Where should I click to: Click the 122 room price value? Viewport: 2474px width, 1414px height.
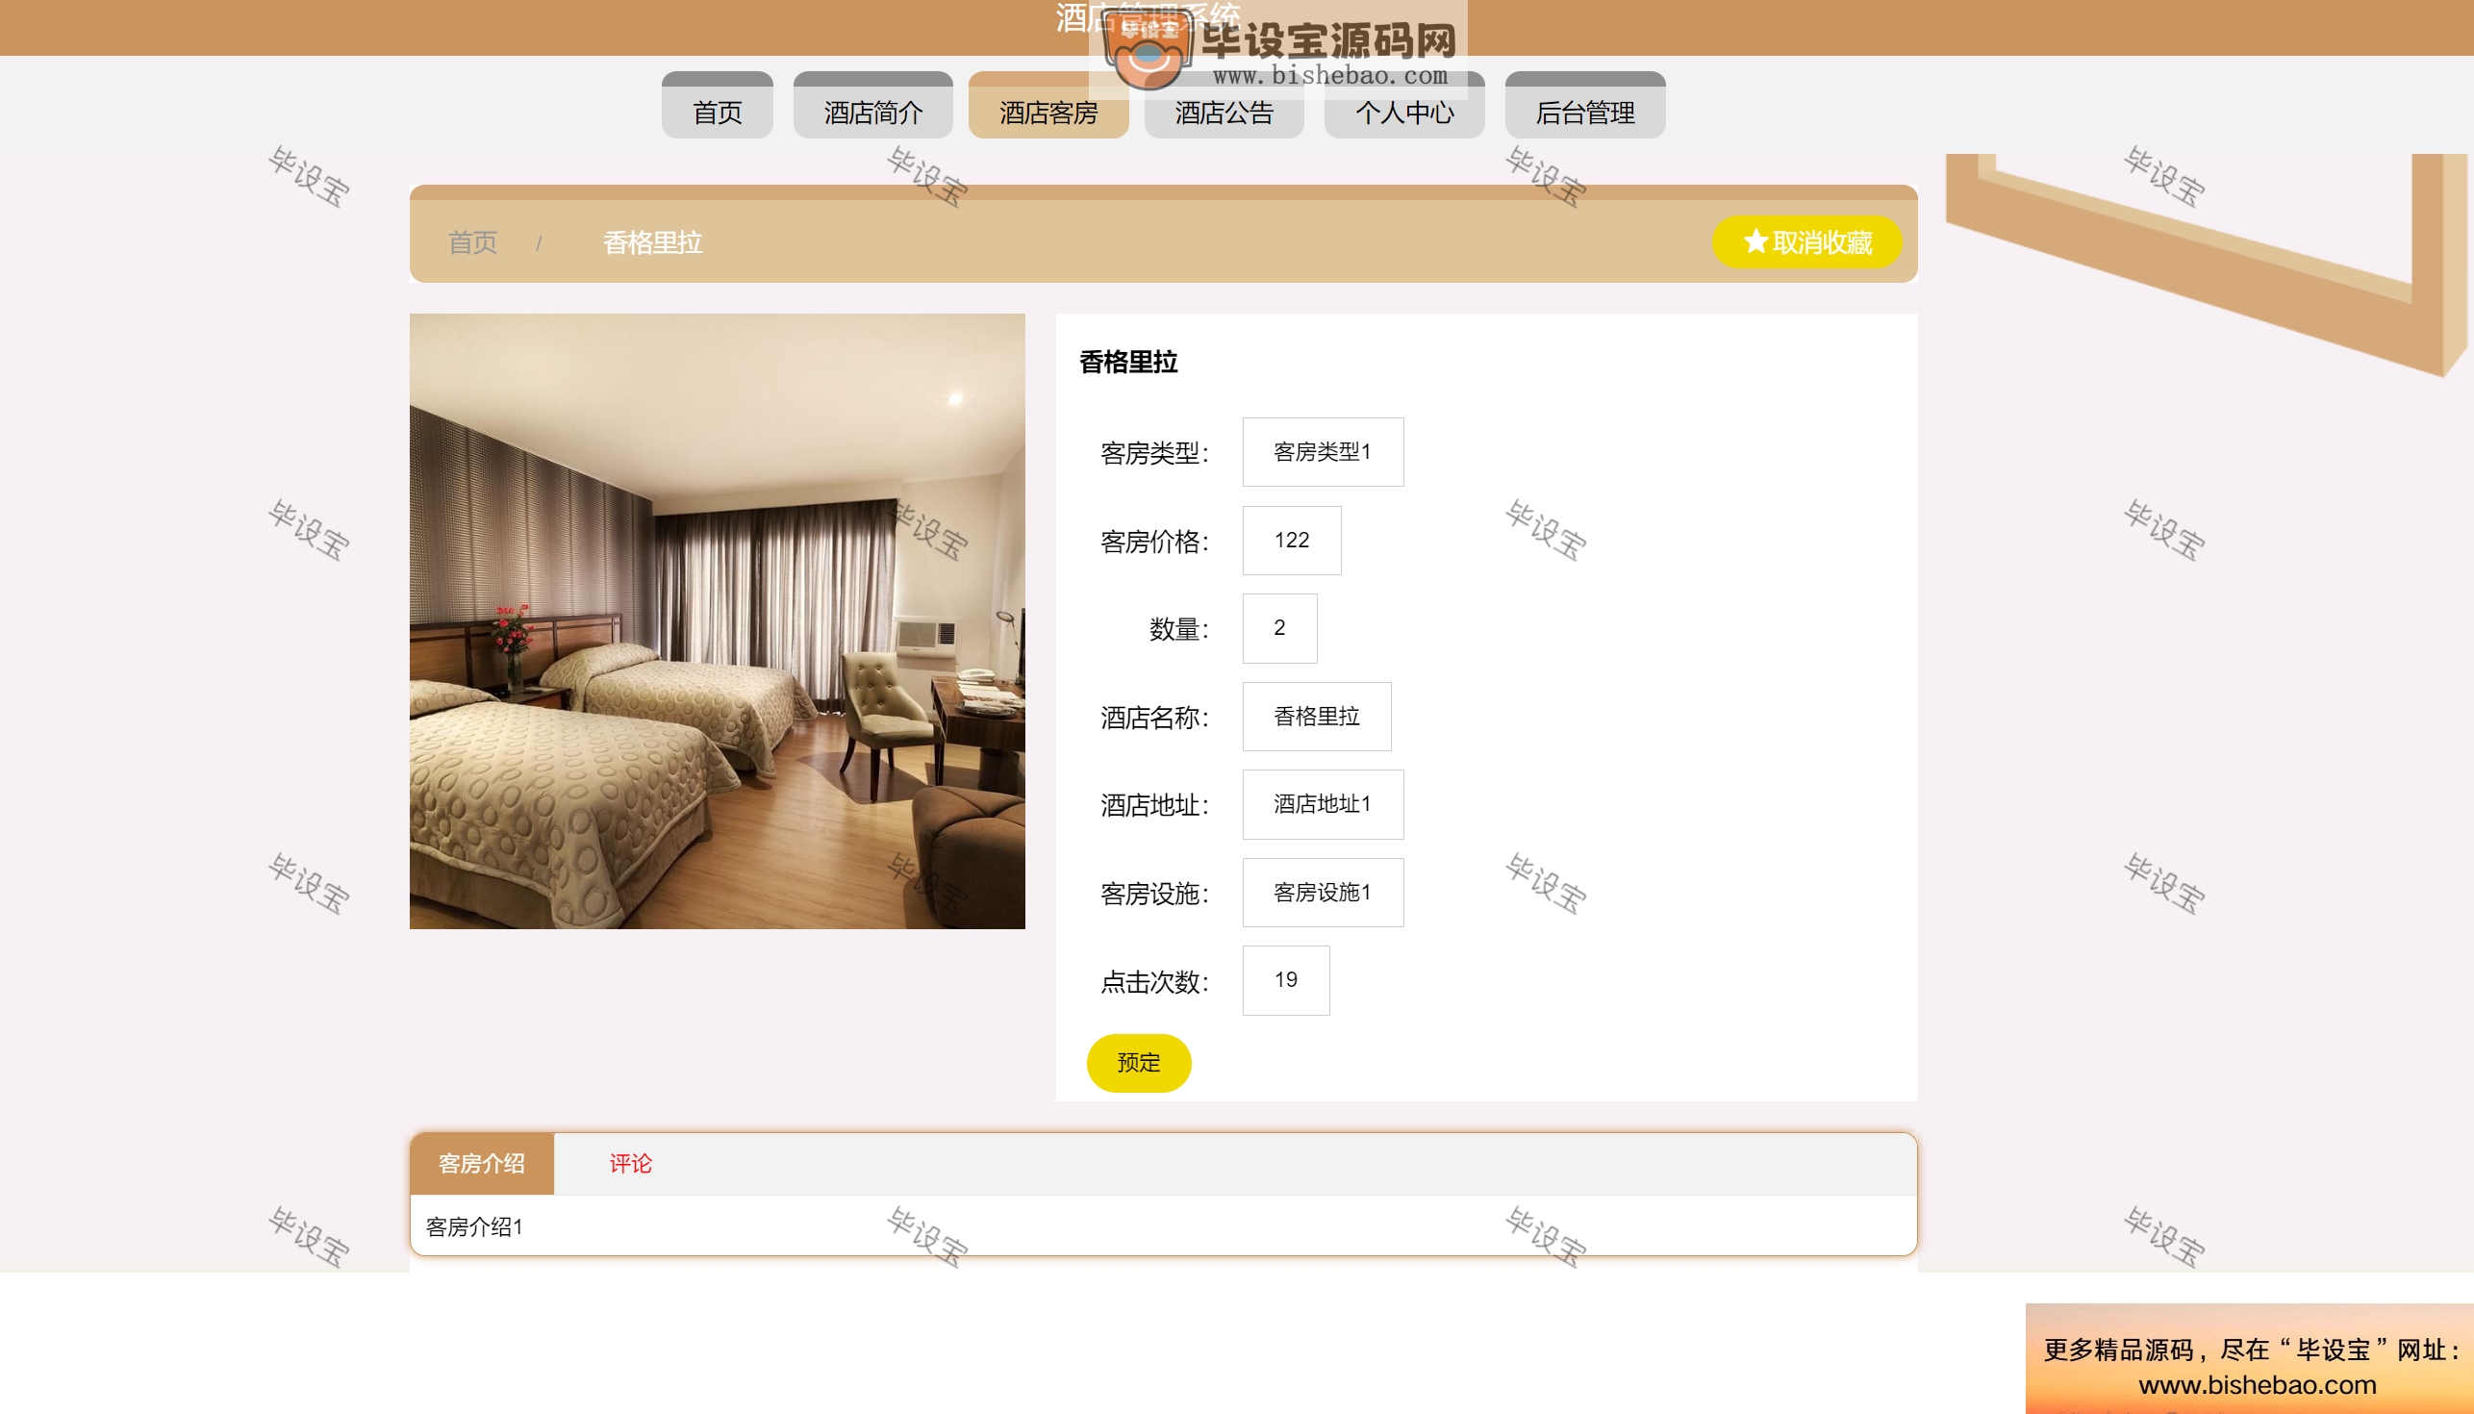tap(1292, 540)
